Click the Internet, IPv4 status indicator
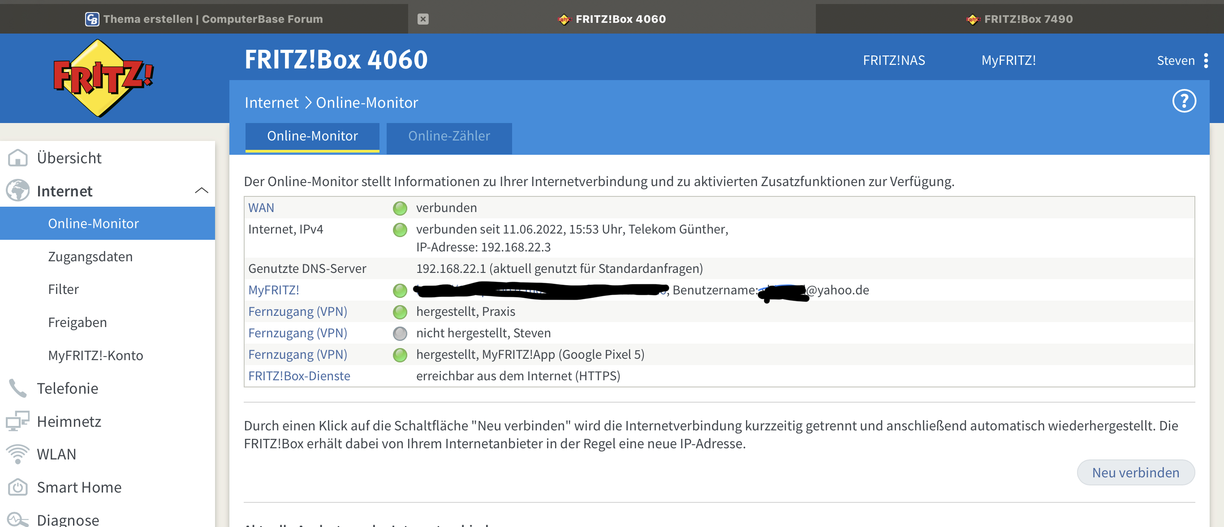 (x=400, y=230)
